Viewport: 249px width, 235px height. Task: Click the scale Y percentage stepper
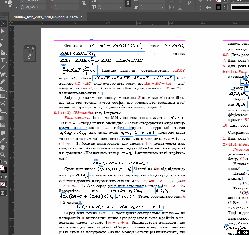tap(100, 7)
